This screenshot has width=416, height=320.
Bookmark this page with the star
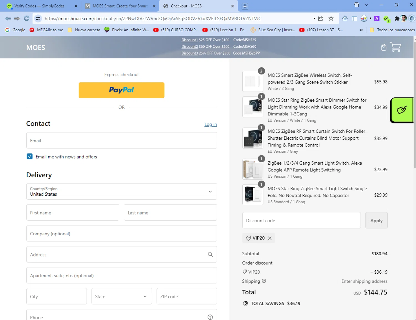tap(331, 19)
